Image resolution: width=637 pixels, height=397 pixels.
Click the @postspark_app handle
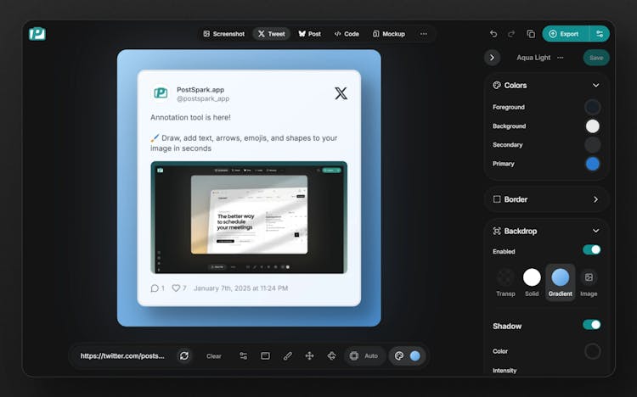(203, 98)
